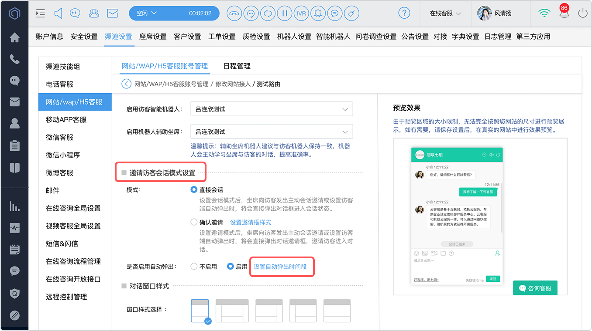Screen dimensions: 592x331
Task: Click the 修改网站接入 breadcrumb link
Action: 233,84
